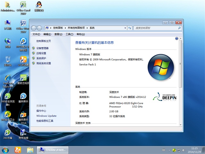The height and width of the screenshot is (154, 205).
Task: Open 远程设置 (Remote settings) link
Action: pos(41,53)
